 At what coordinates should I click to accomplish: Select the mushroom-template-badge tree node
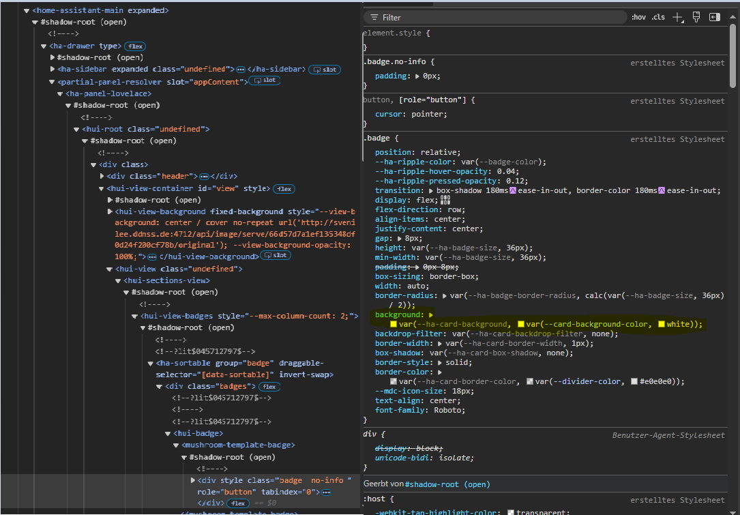point(239,445)
